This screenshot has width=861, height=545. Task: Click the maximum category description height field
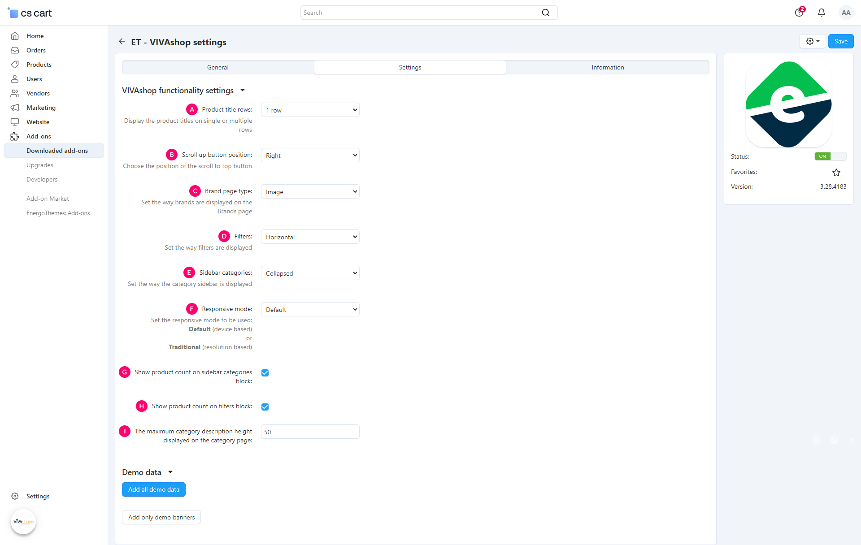point(310,432)
